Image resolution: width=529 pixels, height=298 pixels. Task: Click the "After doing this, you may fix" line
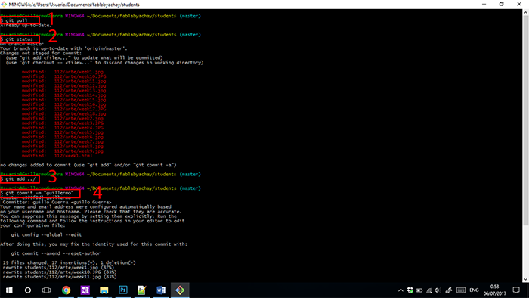coord(94,244)
